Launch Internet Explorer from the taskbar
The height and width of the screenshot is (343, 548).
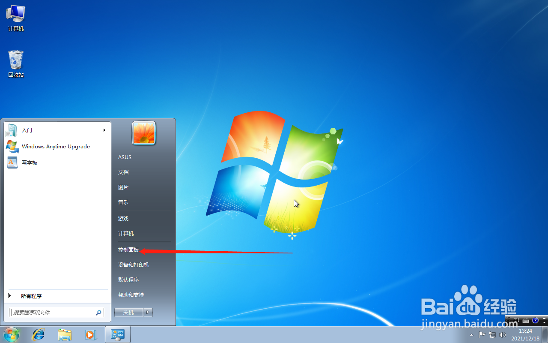point(39,334)
